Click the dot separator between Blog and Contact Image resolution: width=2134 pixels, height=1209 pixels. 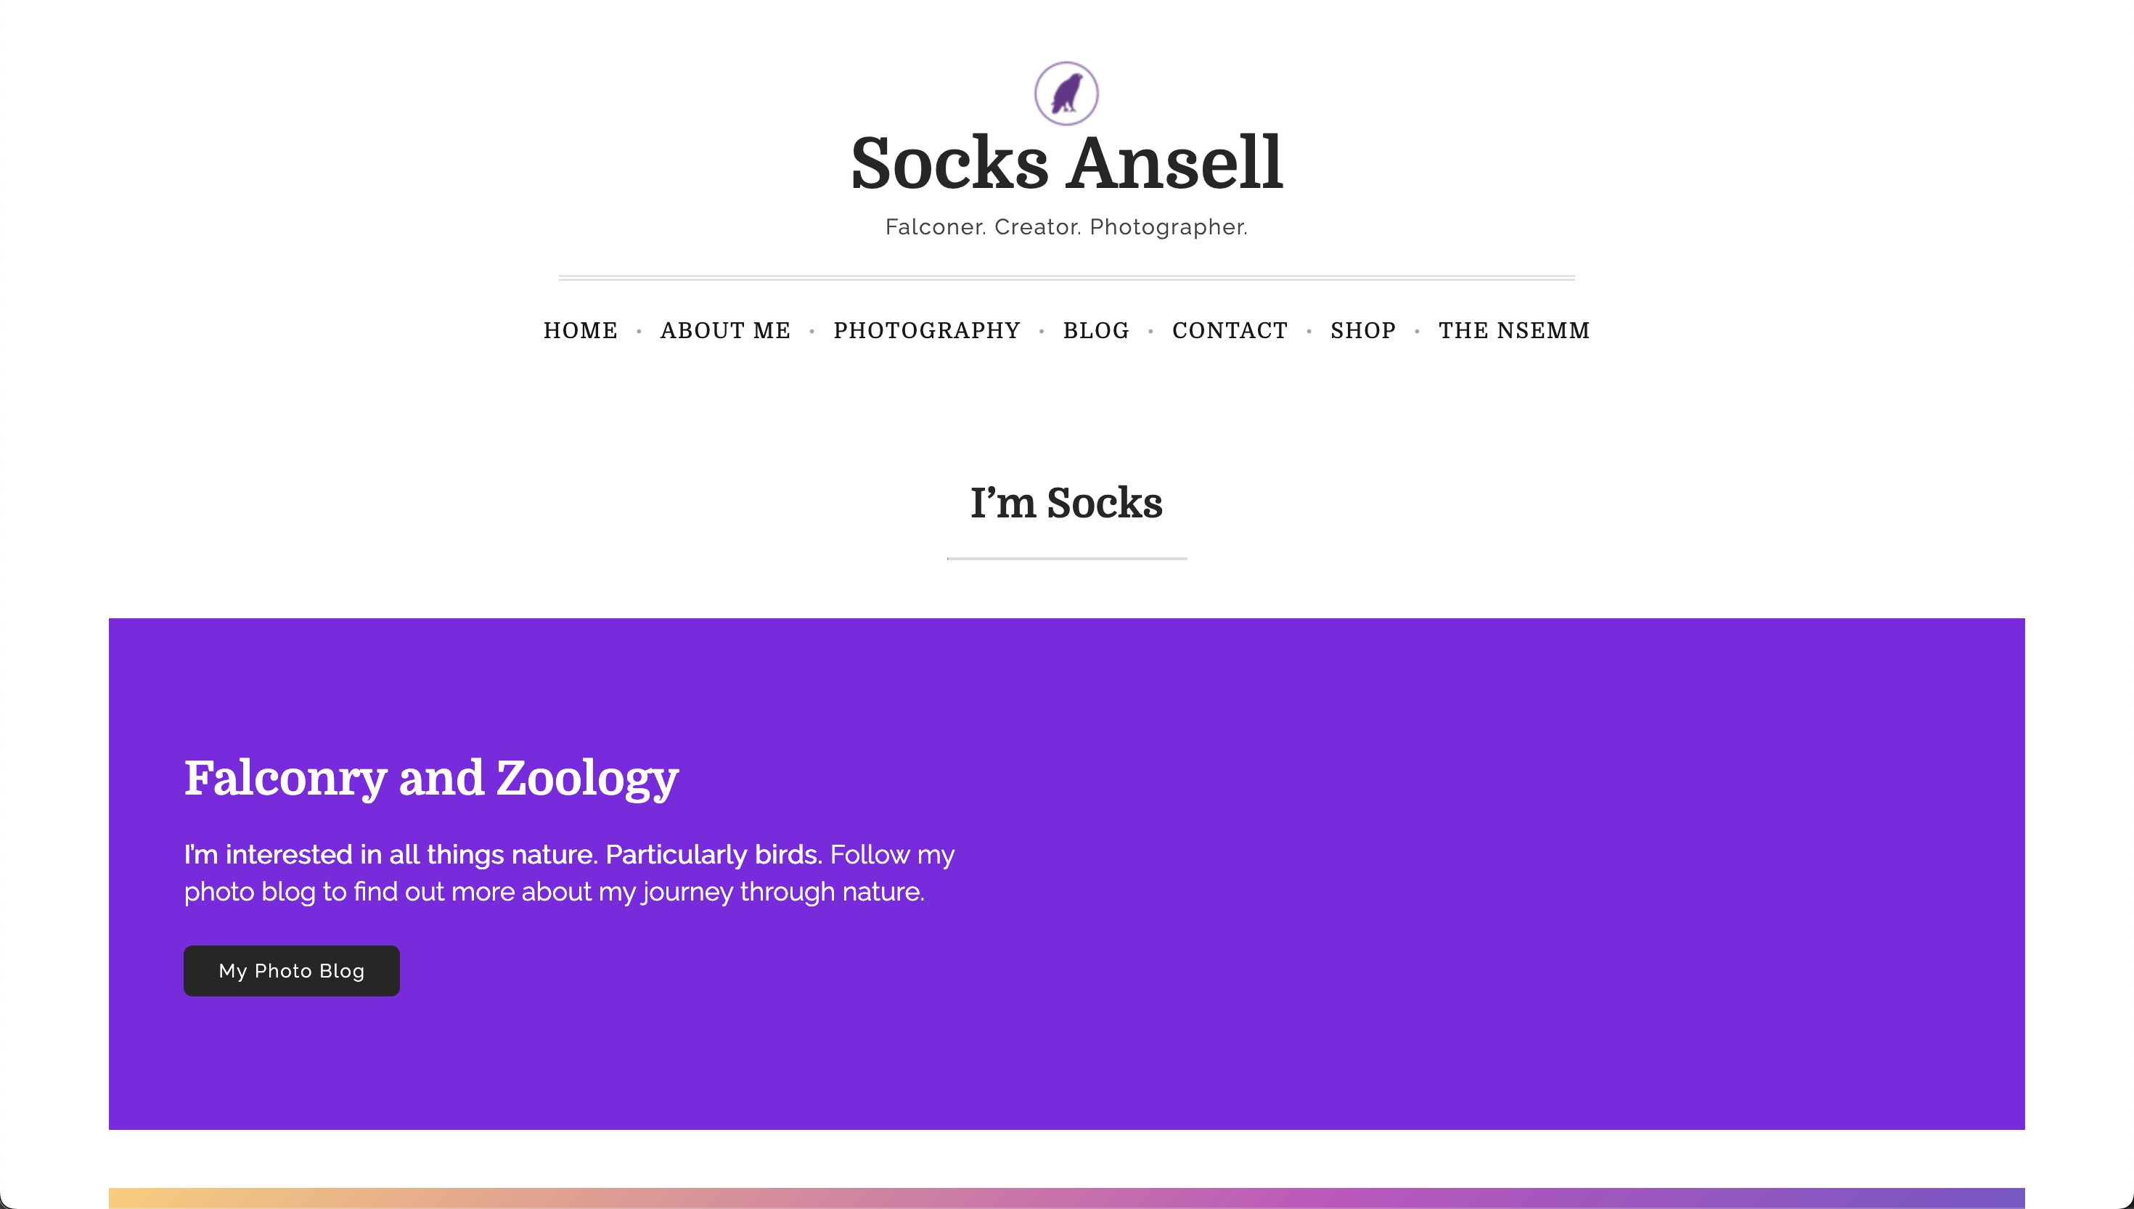pos(1151,332)
